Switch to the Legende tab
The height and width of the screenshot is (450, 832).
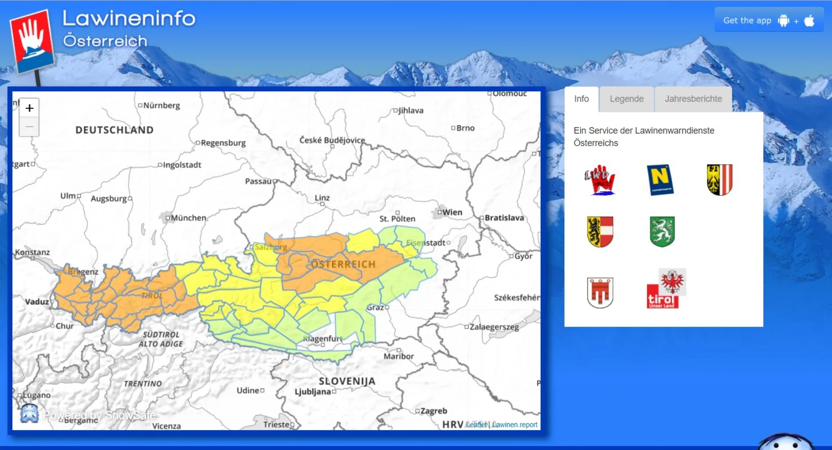(x=627, y=99)
